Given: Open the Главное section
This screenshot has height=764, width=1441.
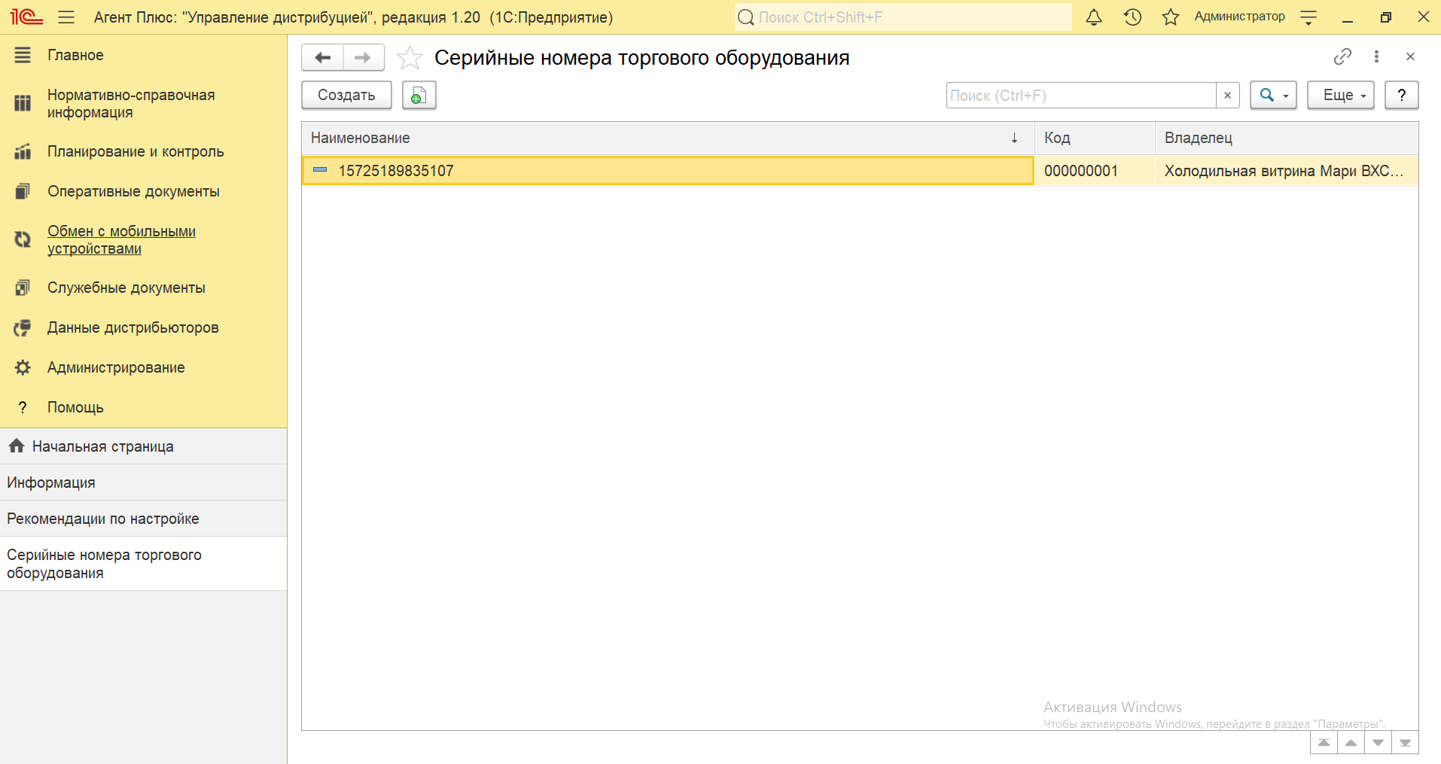Looking at the screenshot, I should (x=143, y=55).
